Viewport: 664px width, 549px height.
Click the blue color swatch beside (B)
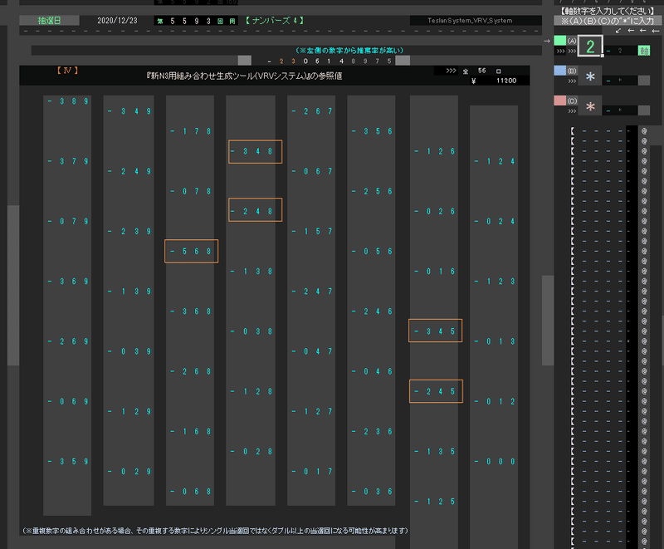coord(559,71)
